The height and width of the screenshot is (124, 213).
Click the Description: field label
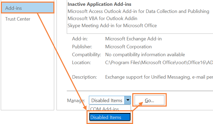click(x=84, y=77)
